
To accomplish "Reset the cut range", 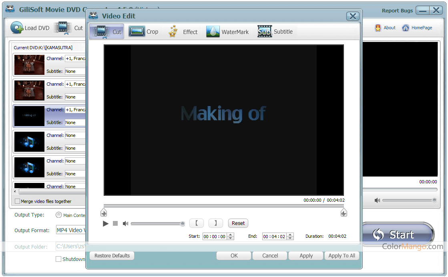I will click(x=238, y=223).
